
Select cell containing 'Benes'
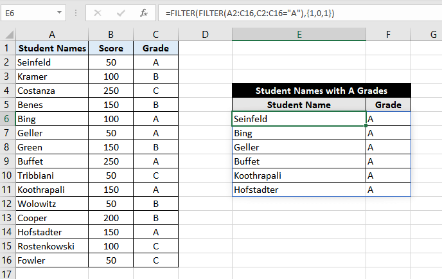pos(52,105)
